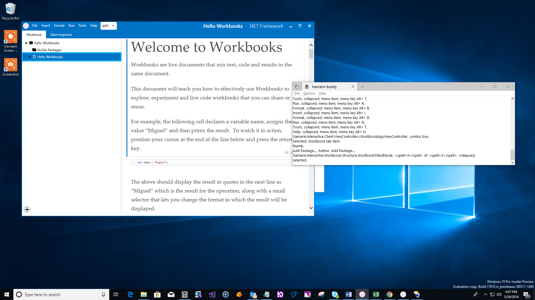The height and width of the screenshot is (300, 535).
Task: Open Options menu in Narrator Buddy
Action: point(309,93)
